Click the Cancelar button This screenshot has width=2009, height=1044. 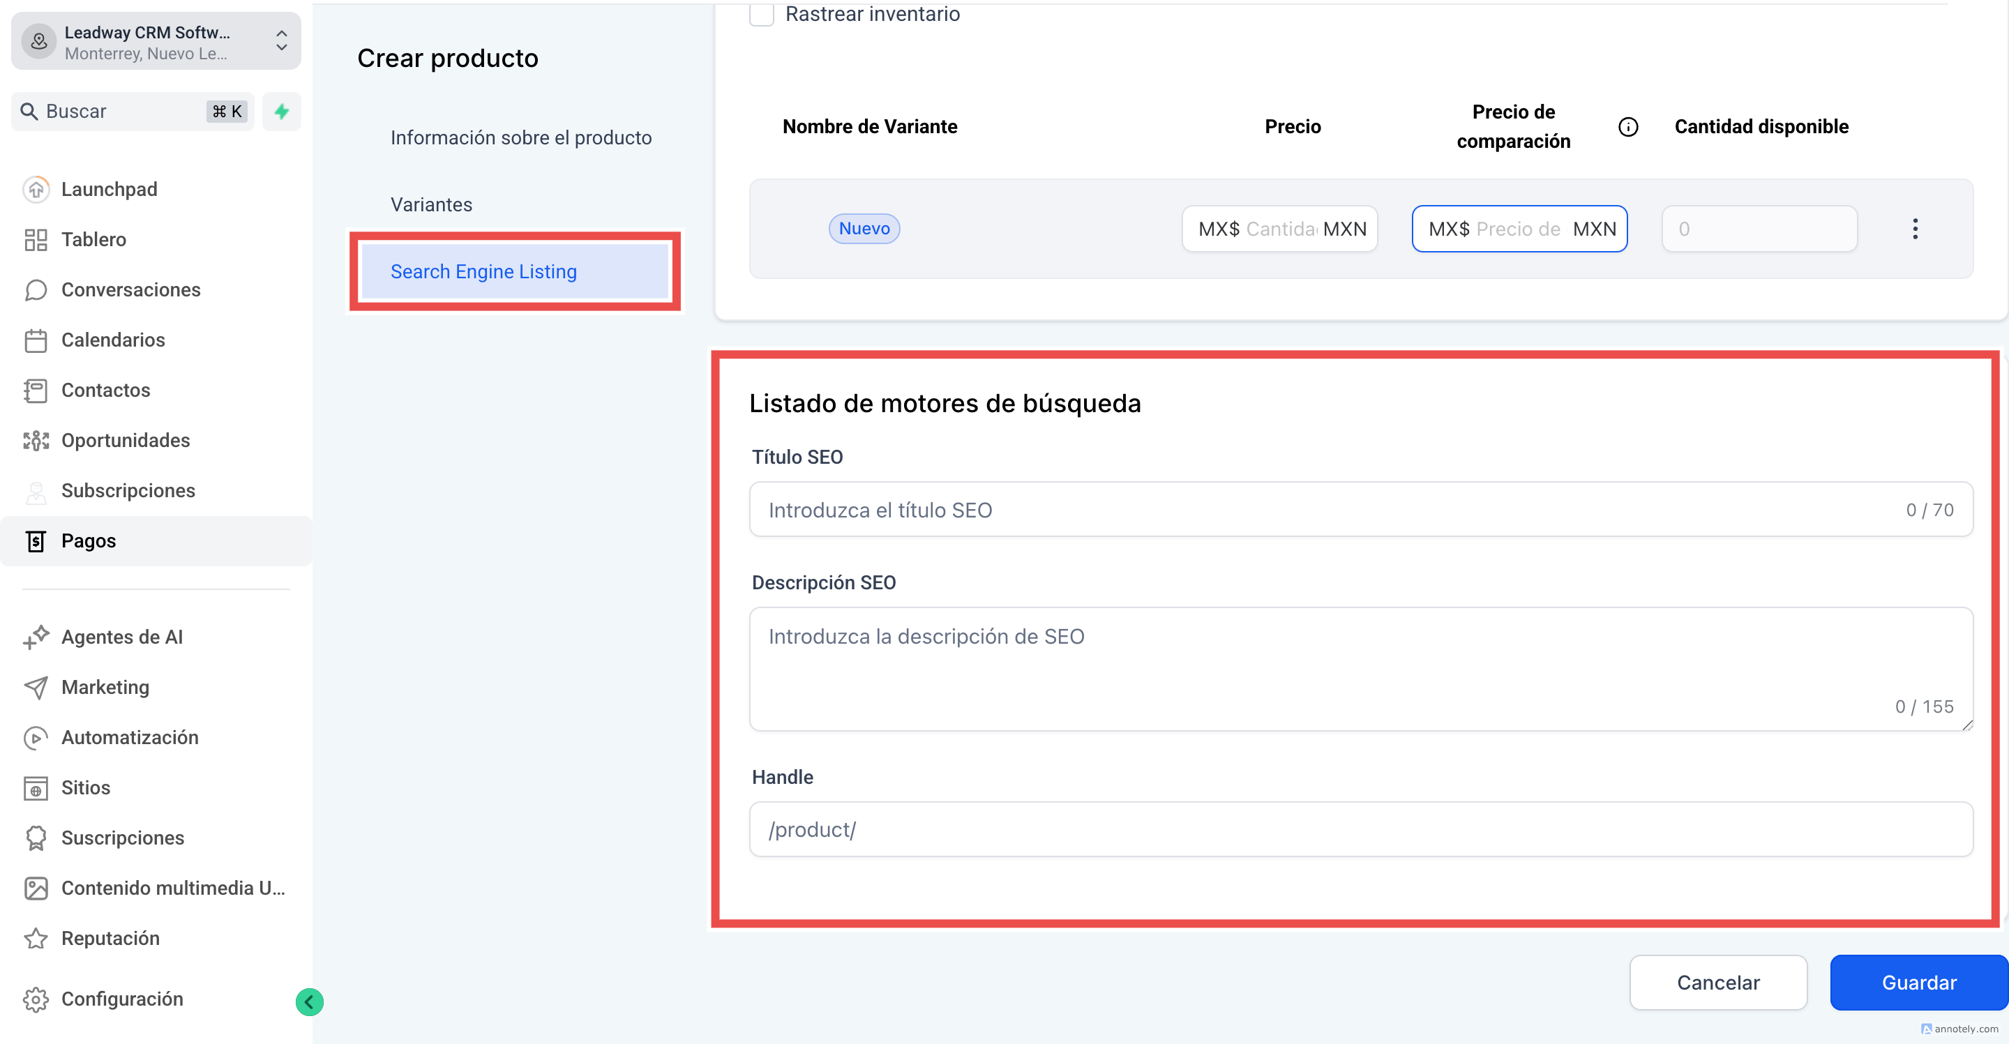[x=1718, y=983]
